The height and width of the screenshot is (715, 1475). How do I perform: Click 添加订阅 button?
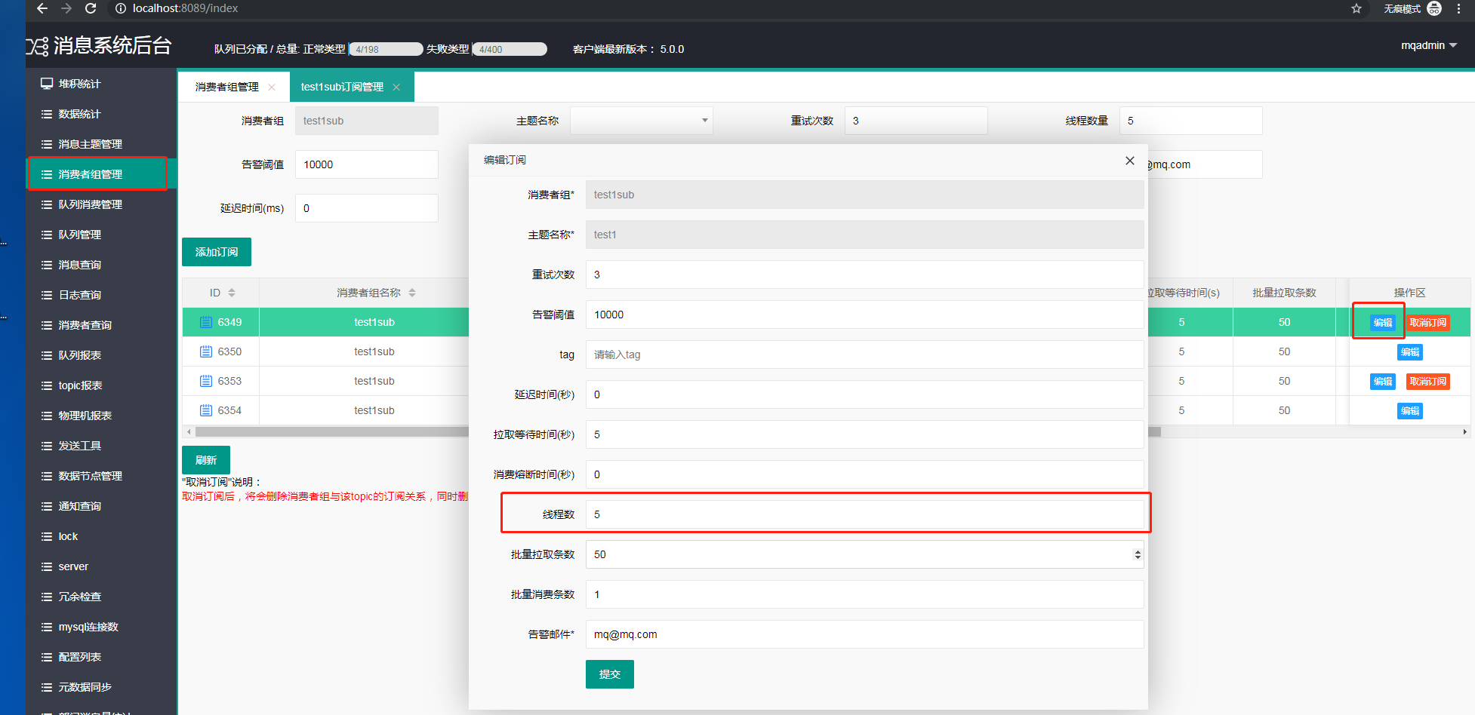tap(217, 252)
